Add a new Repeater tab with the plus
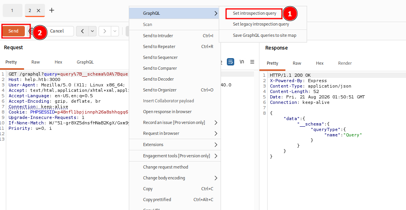The height and width of the screenshot is (210, 406). (x=52, y=10)
